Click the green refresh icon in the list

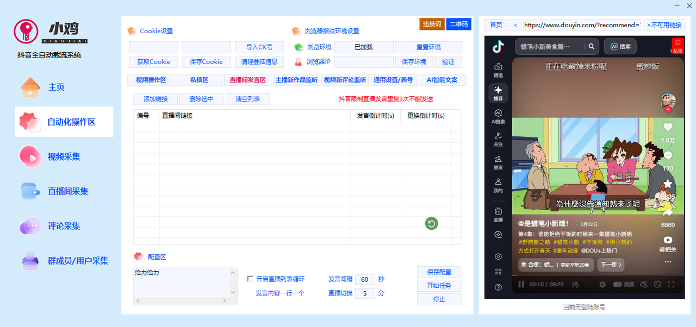tap(431, 223)
